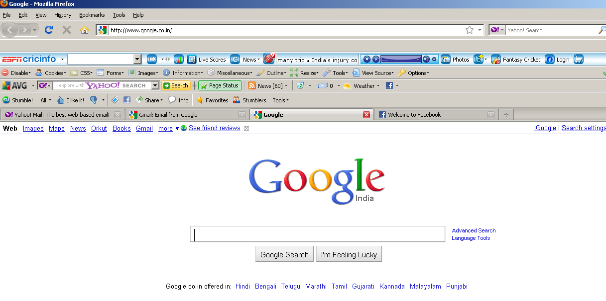Image resolution: width=606 pixels, height=301 pixels.
Task: Select Hindi language link
Action: coord(243,287)
